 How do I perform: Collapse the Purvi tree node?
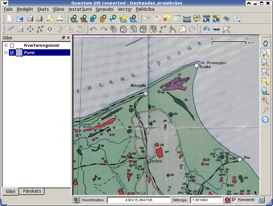coord(6,52)
